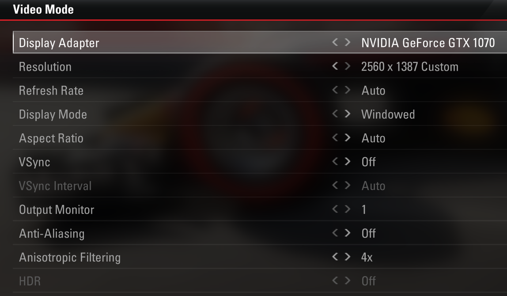Switch Display Mode using its right arrow

[x=347, y=114]
